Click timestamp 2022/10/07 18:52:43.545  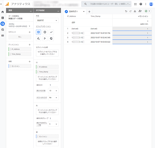pos(100,38)
